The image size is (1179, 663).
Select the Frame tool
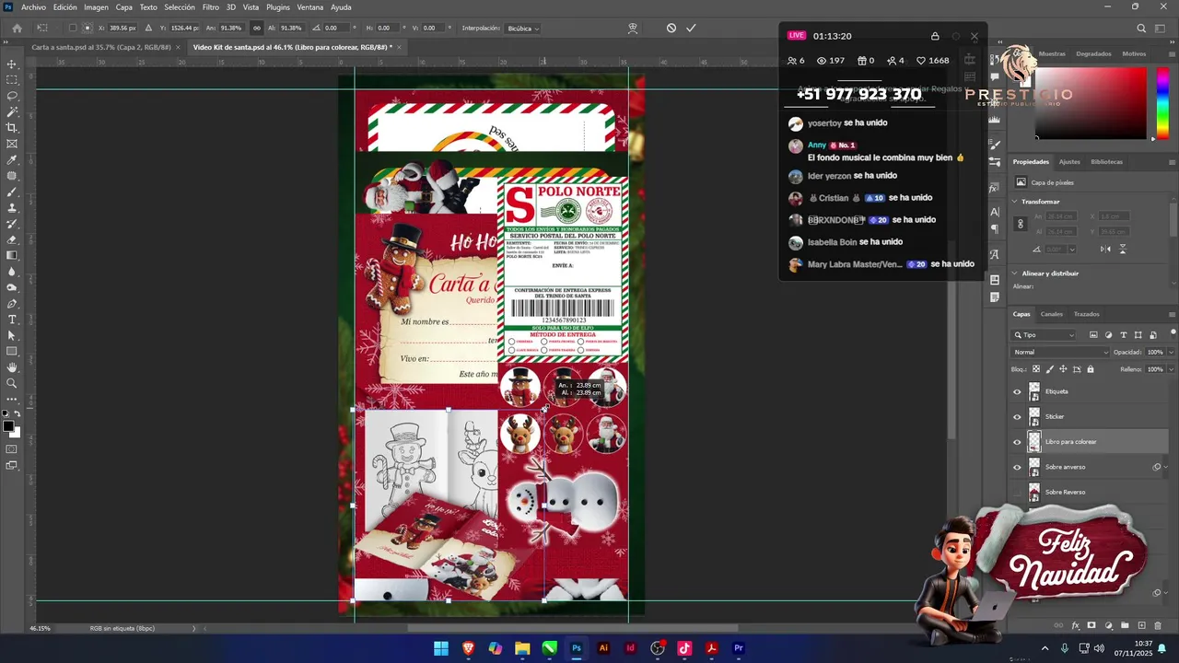click(x=12, y=144)
